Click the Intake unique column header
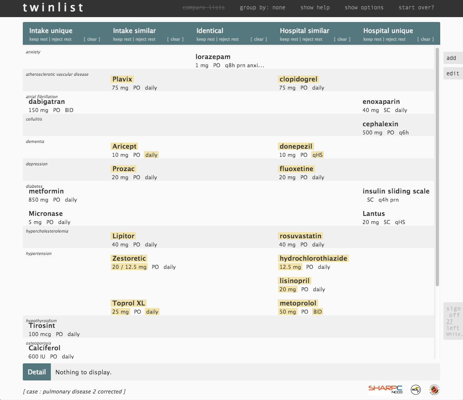The width and height of the screenshot is (463, 400). point(51,31)
